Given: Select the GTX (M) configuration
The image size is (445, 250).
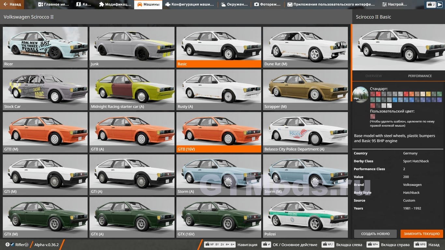Looking at the screenshot, I should pos(45,217).
